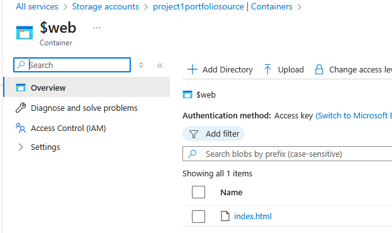Click the $web path text in breadcrumb
This screenshot has height=233, width=392.
(206, 95)
